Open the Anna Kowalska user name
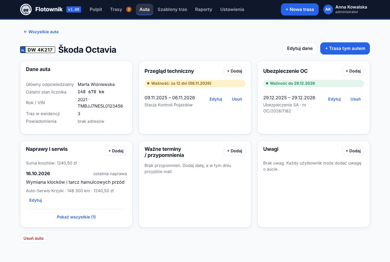The height and width of the screenshot is (262, 390). tap(351, 7)
